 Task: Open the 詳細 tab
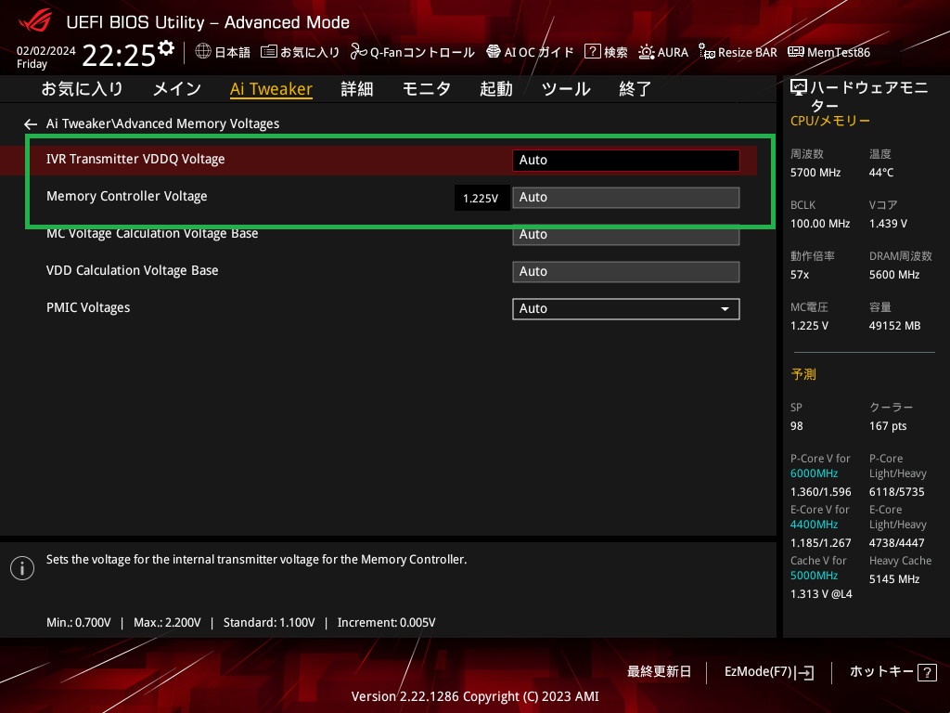(x=357, y=89)
